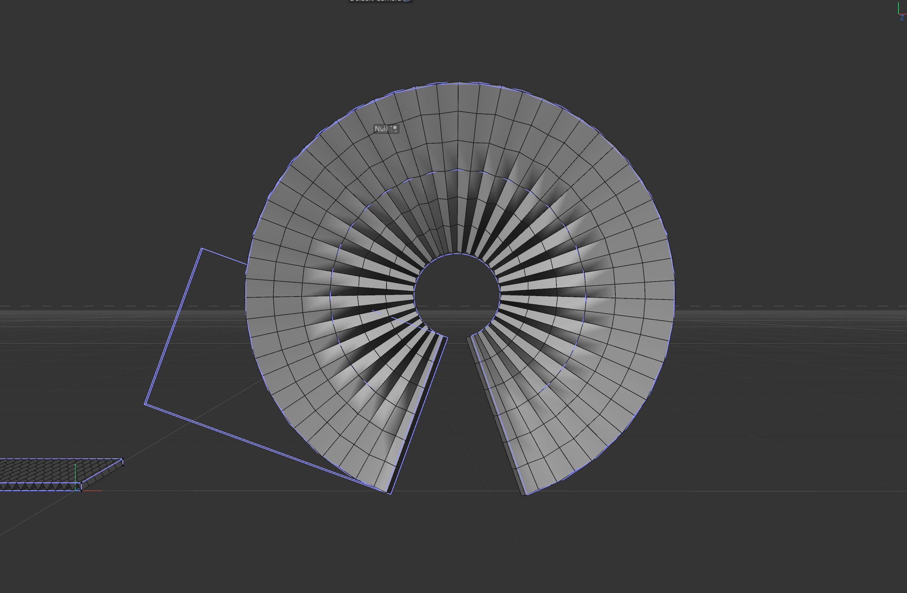Click the open gap at the fan's bottom
This screenshot has width=907, height=593.
click(x=457, y=419)
